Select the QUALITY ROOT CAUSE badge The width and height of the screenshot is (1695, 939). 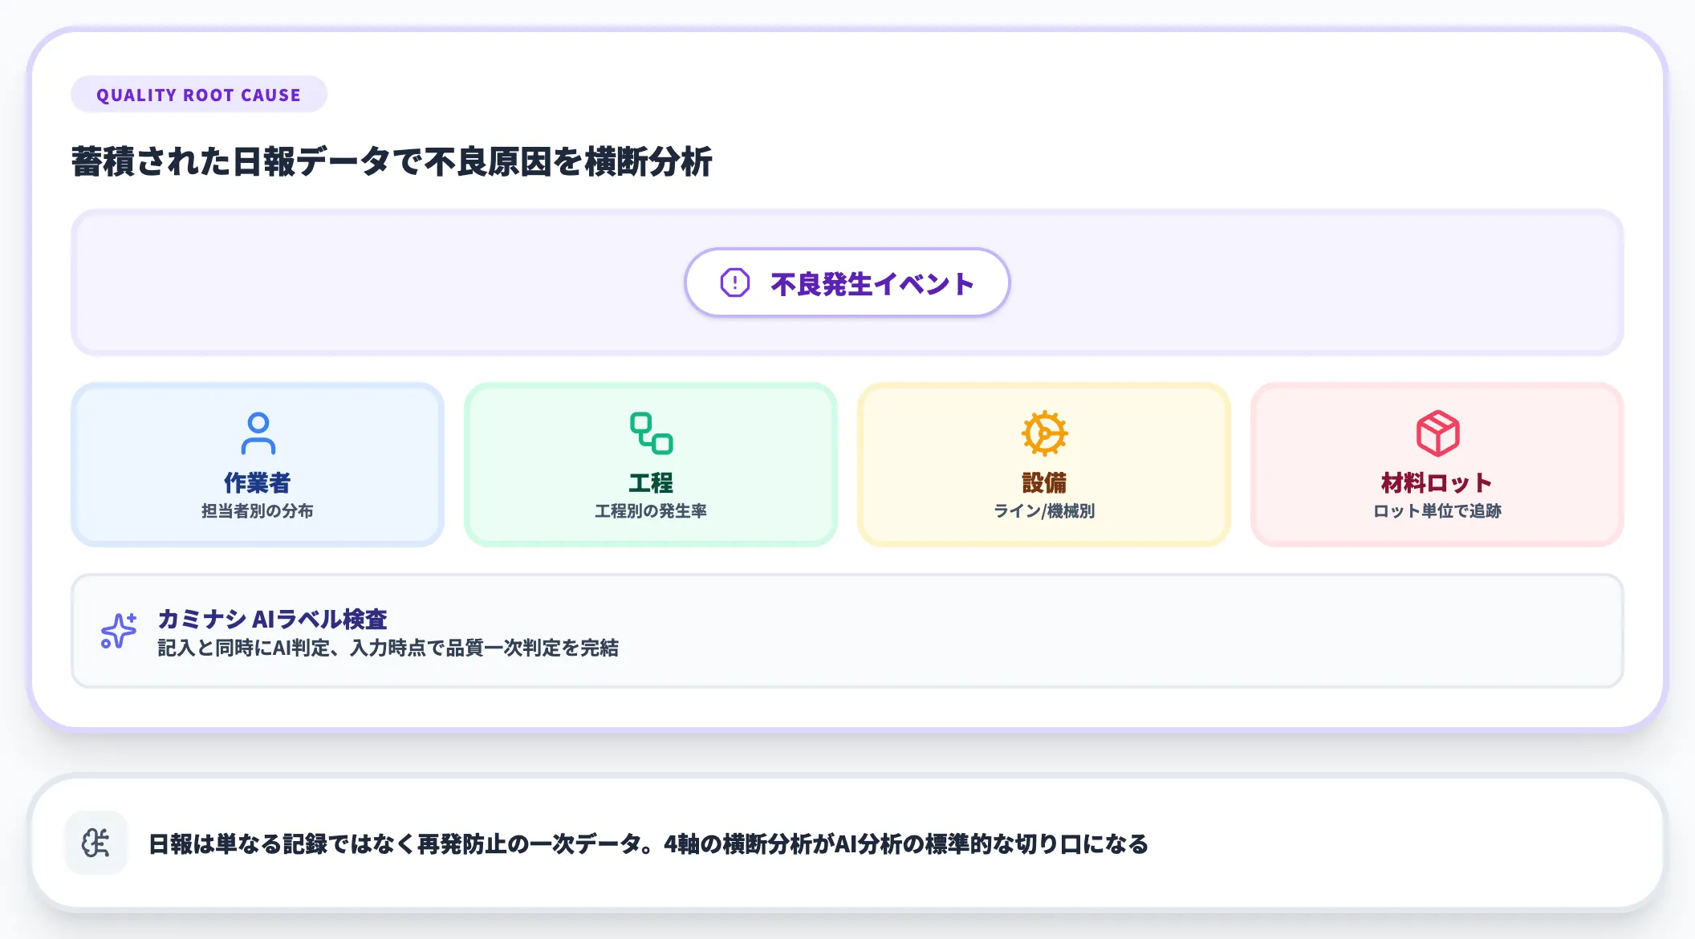(198, 94)
